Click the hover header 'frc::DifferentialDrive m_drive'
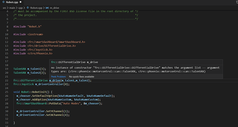Image resolution: width=238 pixels, height=127 pixels. (x=75, y=62)
